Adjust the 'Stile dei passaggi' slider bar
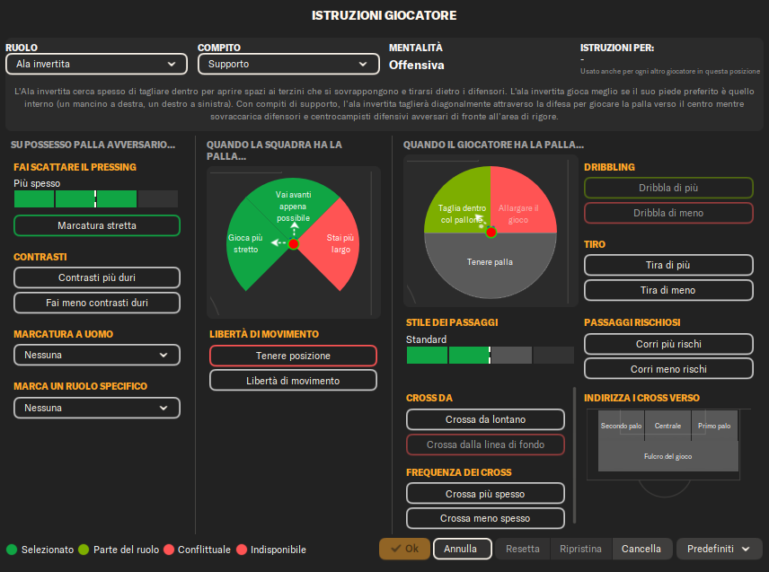 coord(490,356)
